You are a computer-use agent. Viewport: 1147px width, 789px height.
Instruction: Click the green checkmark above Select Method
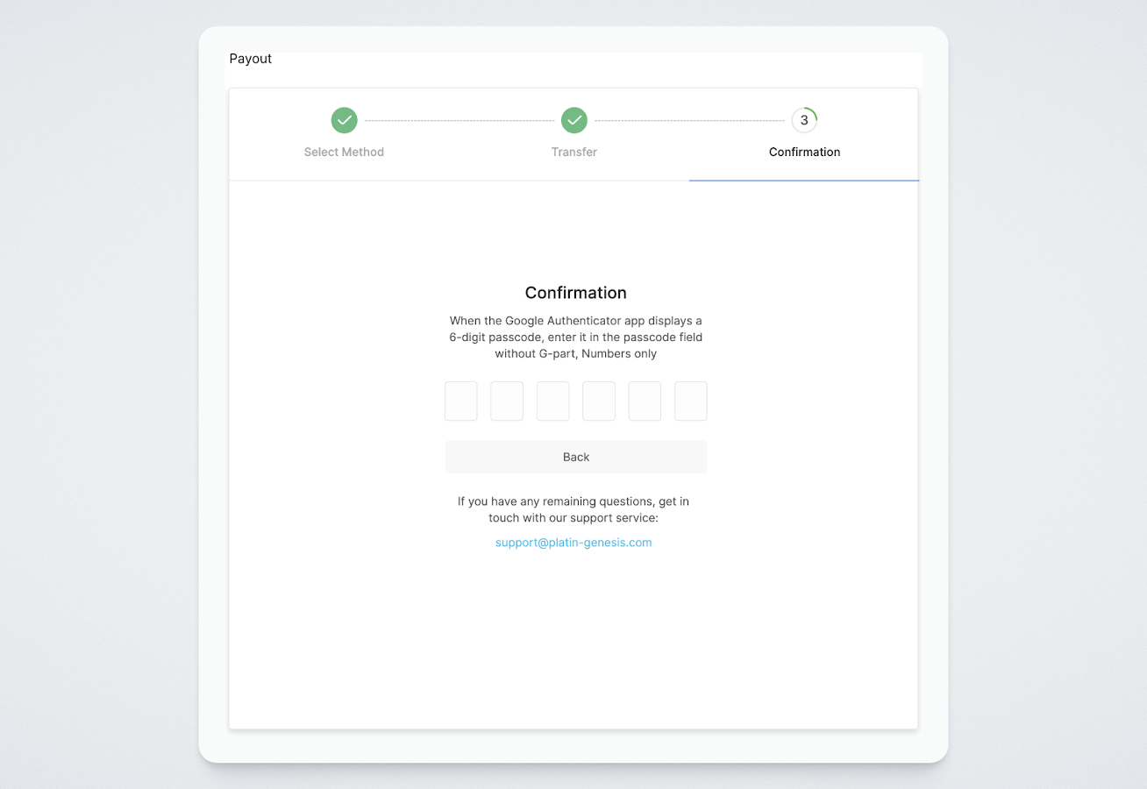[x=344, y=120]
